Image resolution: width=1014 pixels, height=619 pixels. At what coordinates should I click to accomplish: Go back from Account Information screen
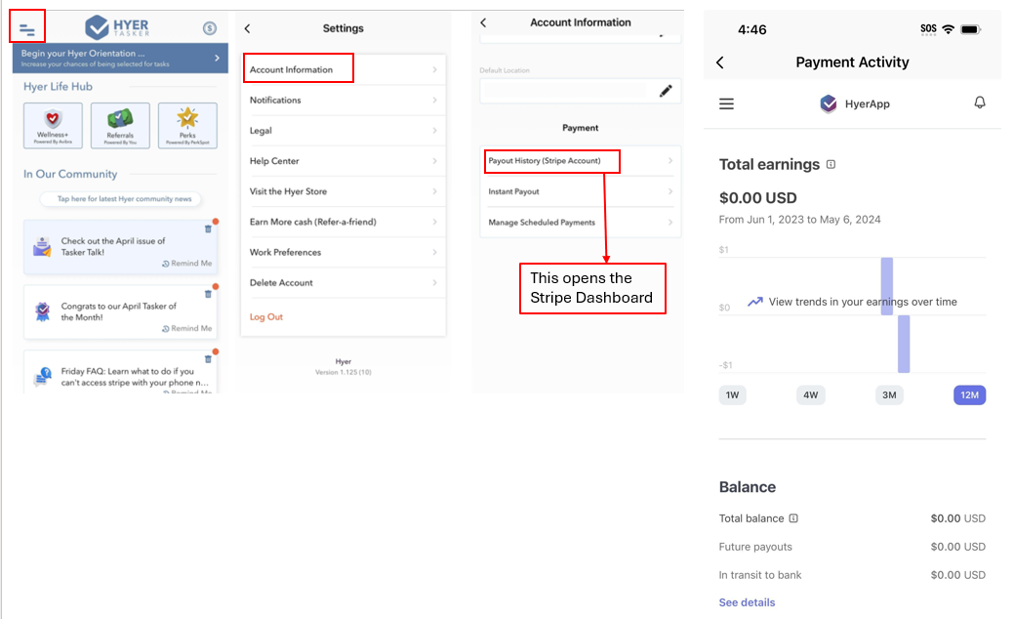[484, 22]
